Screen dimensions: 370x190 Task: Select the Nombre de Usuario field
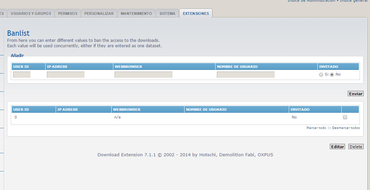(246, 75)
